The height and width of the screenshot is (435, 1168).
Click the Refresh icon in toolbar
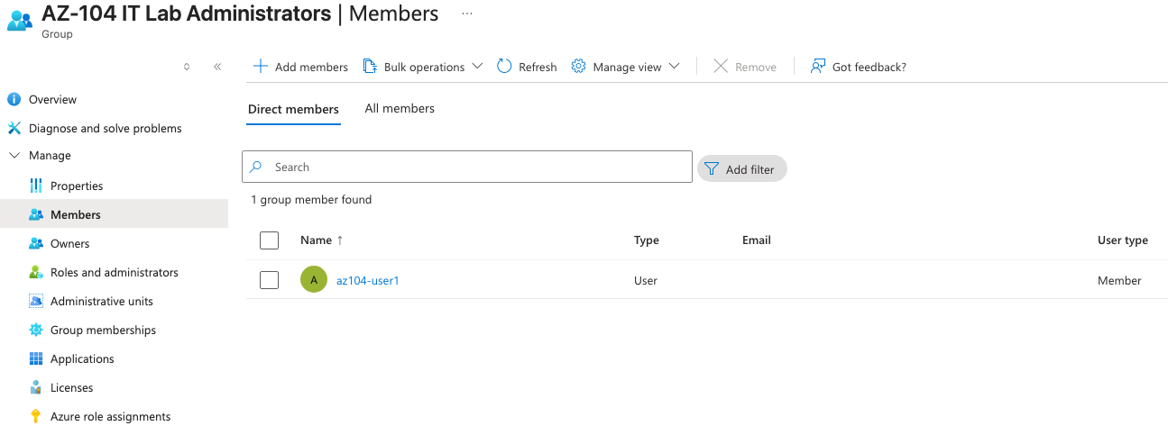pyautogui.click(x=505, y=67)
